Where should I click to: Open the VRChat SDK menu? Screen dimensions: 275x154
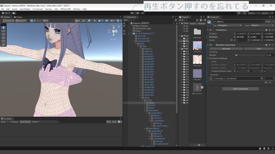point(66,9)
